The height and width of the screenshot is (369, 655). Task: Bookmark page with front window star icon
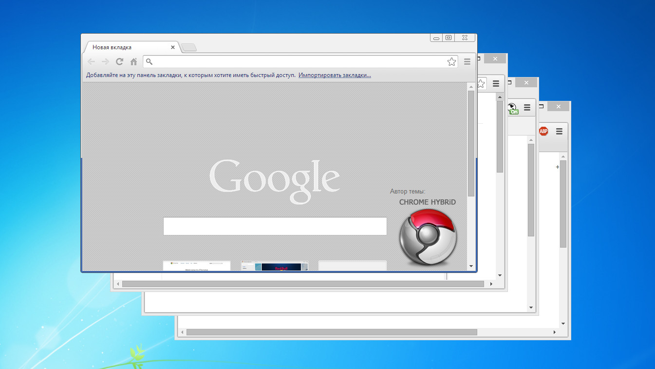point(451,61)
